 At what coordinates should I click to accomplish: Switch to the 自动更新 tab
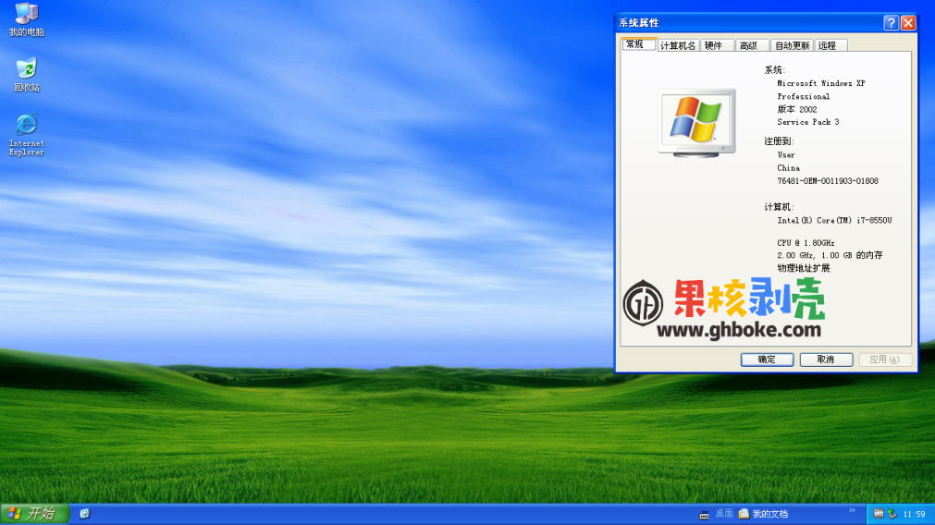[792, 46]
